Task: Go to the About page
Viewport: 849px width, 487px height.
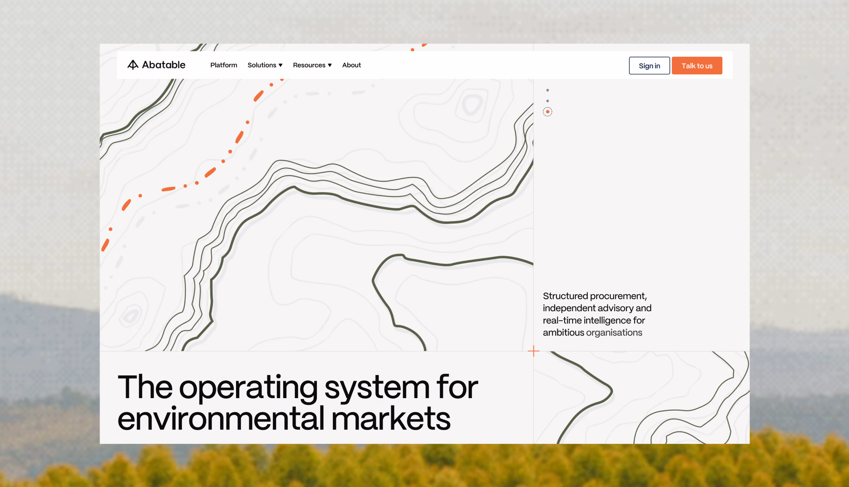Action: [x=351, y=65]
